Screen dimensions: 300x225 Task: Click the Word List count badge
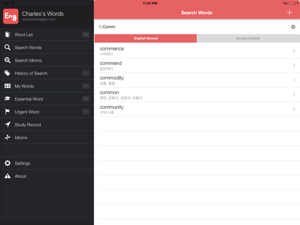(86, 34)
